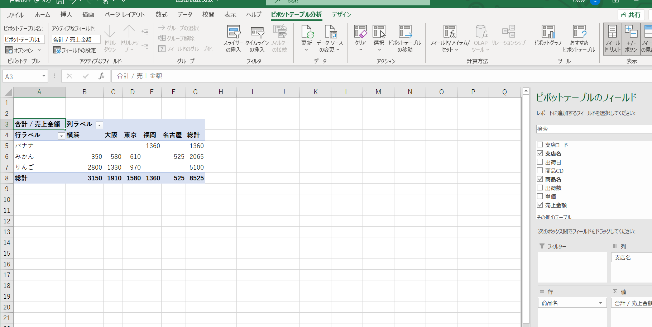652x327 pixels.
Task: Open the 列ラベル filter dropdown
Action: [x=100, y=125]
